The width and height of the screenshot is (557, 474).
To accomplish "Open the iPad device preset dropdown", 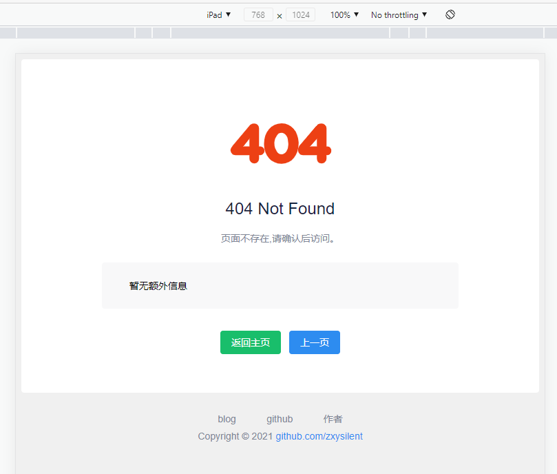I will [218, 14].
